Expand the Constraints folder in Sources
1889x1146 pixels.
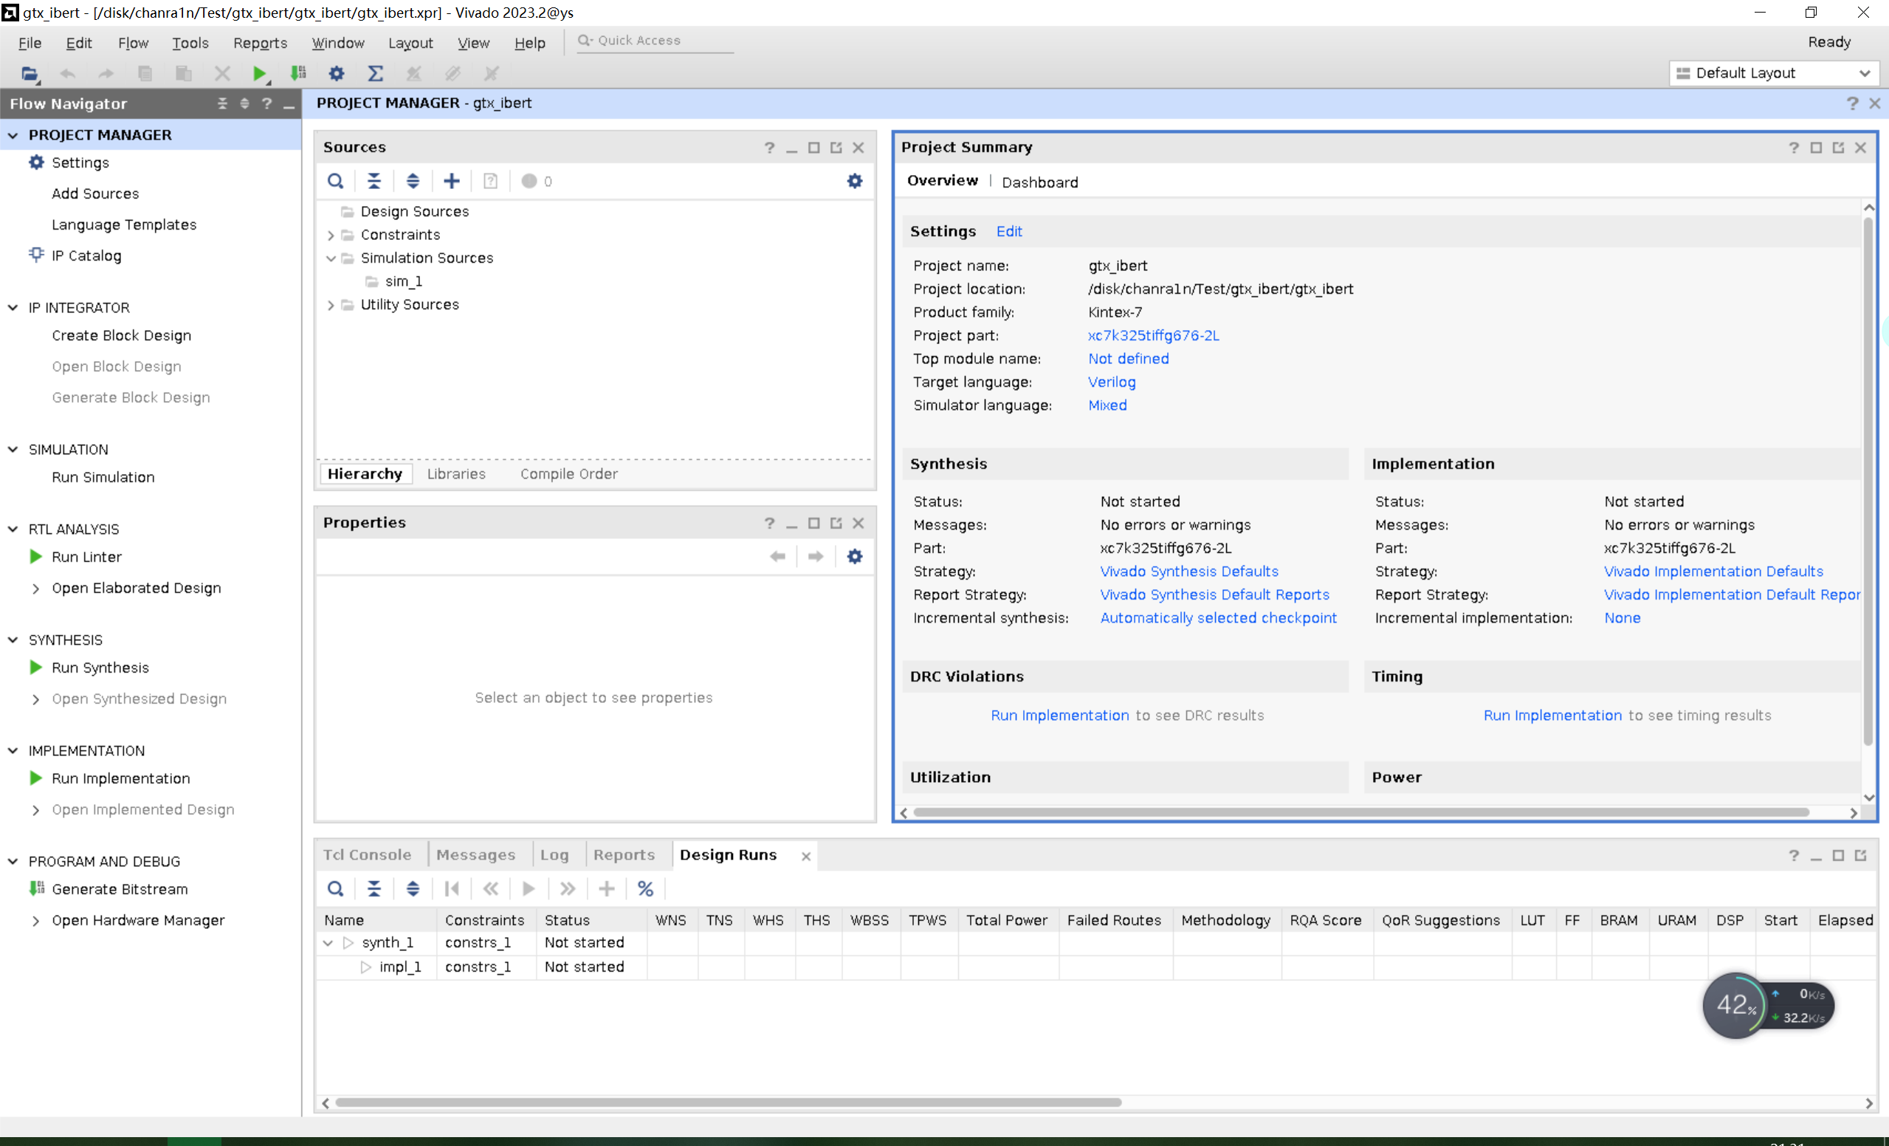coord(331,235)
